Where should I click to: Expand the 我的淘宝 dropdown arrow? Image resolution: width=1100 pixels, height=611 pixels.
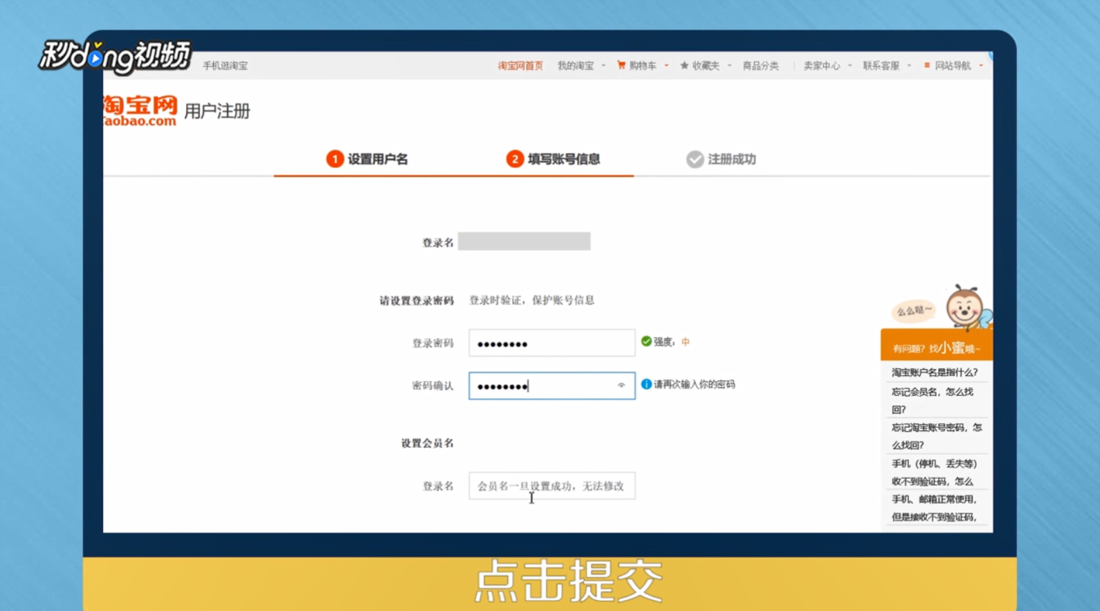603,66
